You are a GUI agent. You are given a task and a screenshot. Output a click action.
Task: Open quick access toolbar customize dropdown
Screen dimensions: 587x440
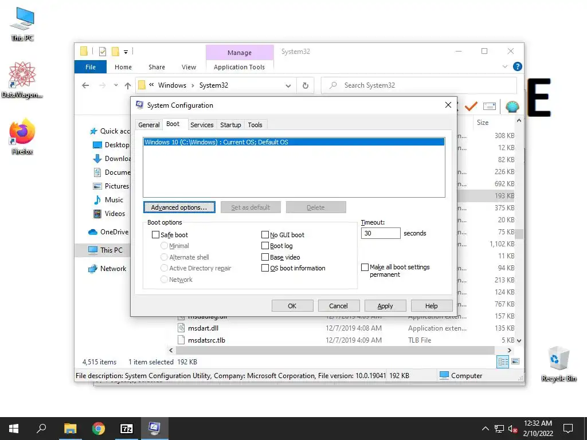pyautogui.click(x=126, y=52)
